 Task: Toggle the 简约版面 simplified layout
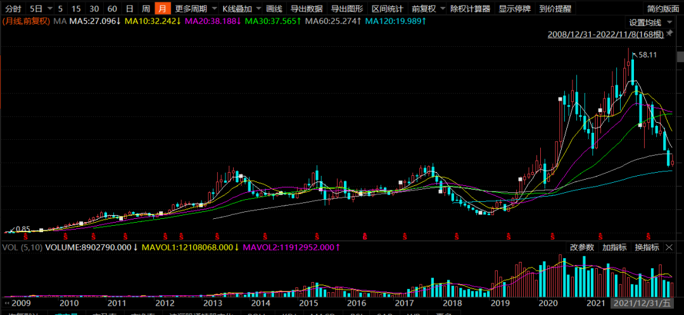tap(661, 9)
